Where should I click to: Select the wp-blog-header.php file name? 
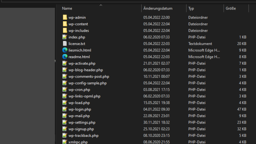pyautogui.click(x=86, y=70)
